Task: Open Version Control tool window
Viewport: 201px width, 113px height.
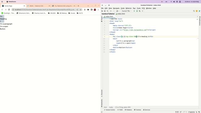Action: click(109, 110)
